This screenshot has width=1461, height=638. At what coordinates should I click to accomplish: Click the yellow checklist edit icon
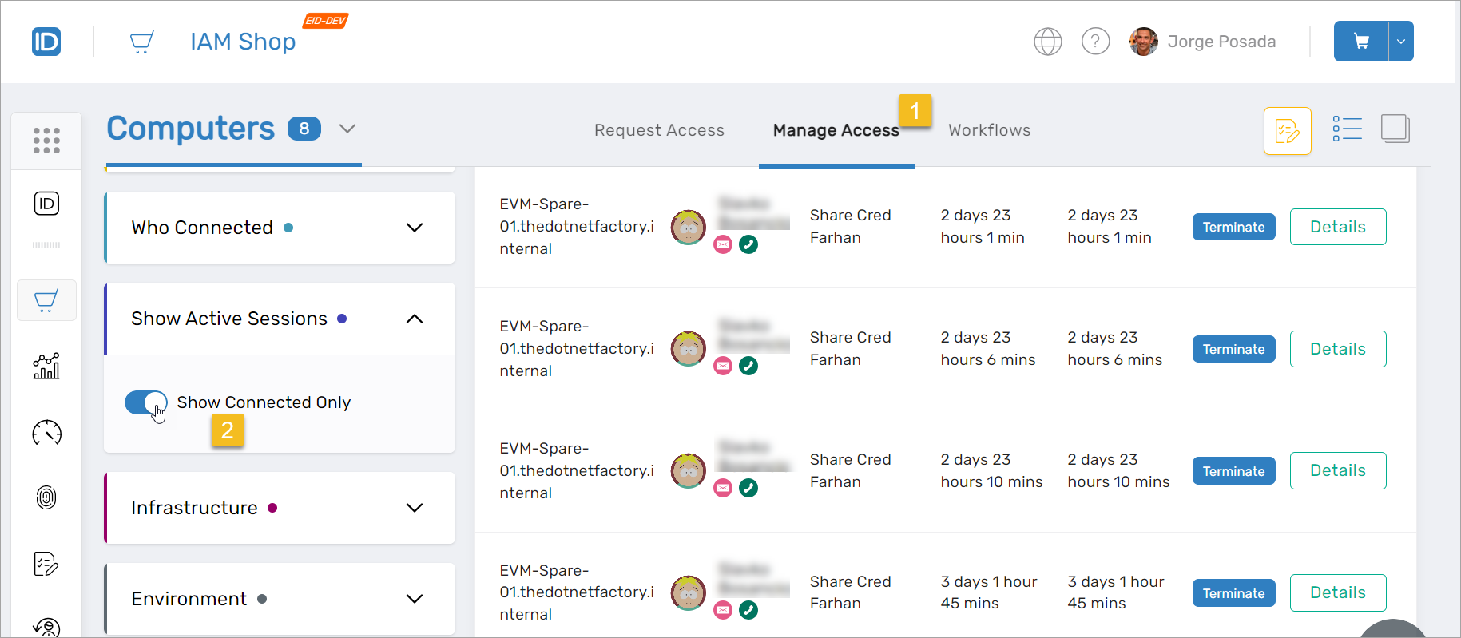click(1287, 130)
